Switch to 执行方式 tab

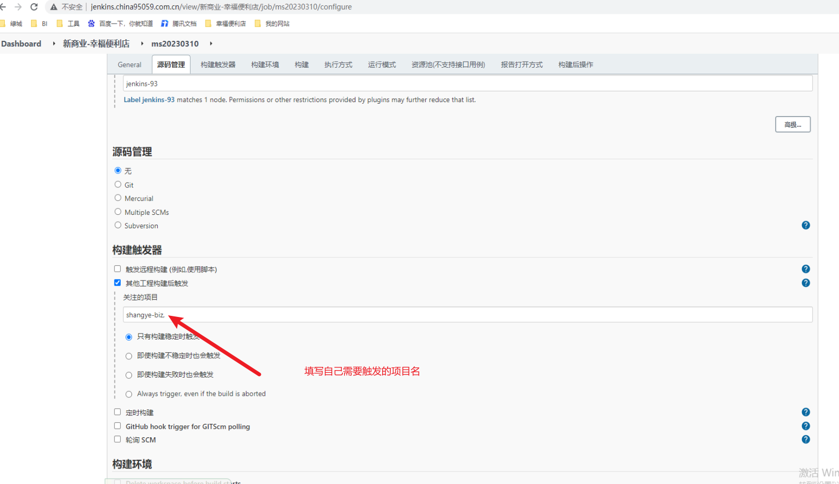[x=338, y=64]
